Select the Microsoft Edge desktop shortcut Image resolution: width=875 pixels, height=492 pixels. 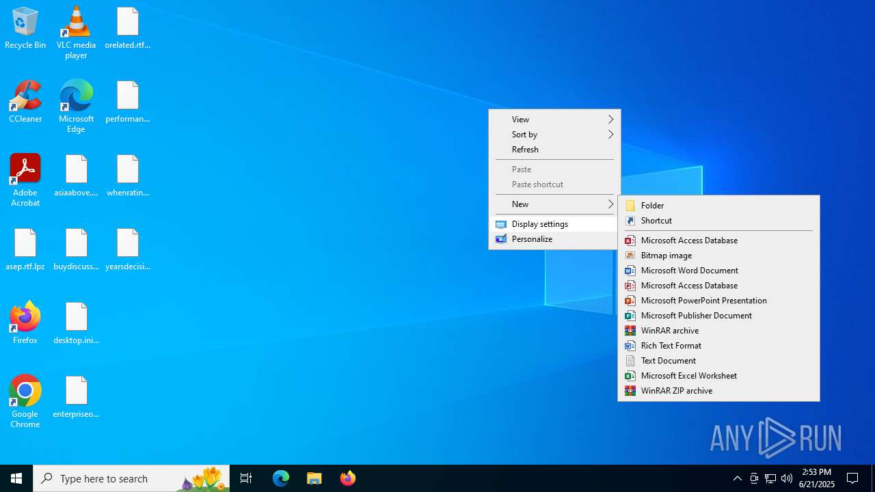point(76,106)
